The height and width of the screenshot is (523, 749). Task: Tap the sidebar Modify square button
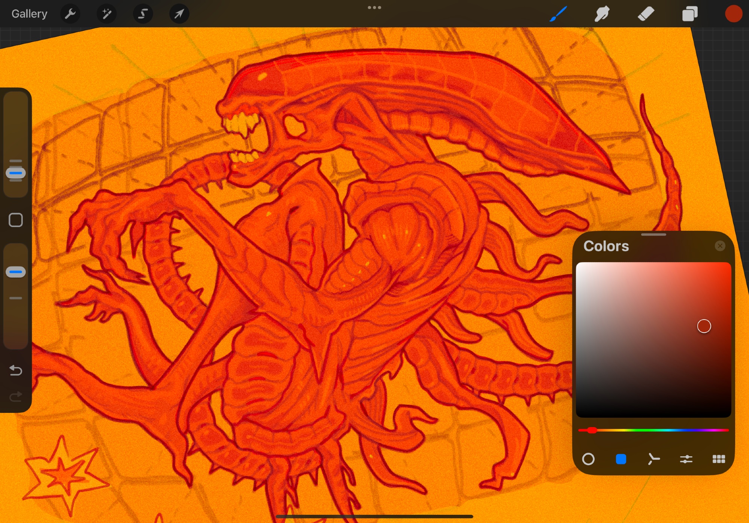[x=16, y=220]
